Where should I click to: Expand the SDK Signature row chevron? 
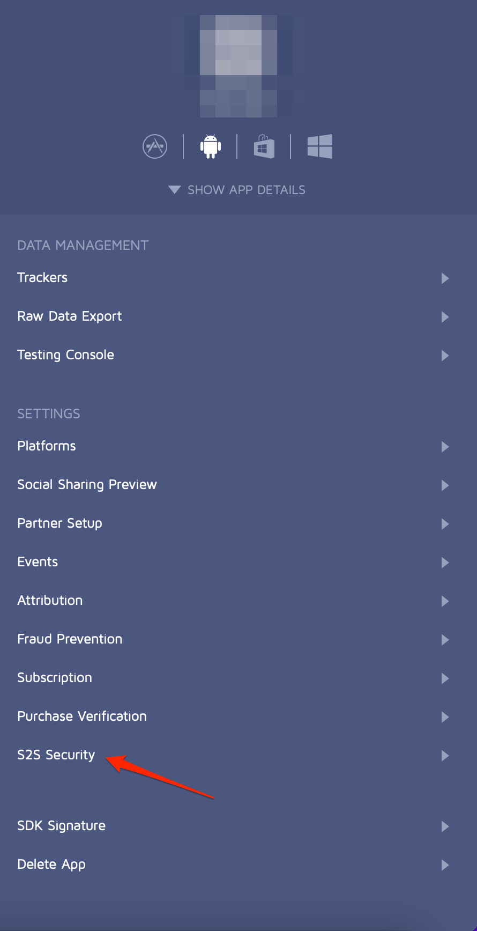click(445, 826)
